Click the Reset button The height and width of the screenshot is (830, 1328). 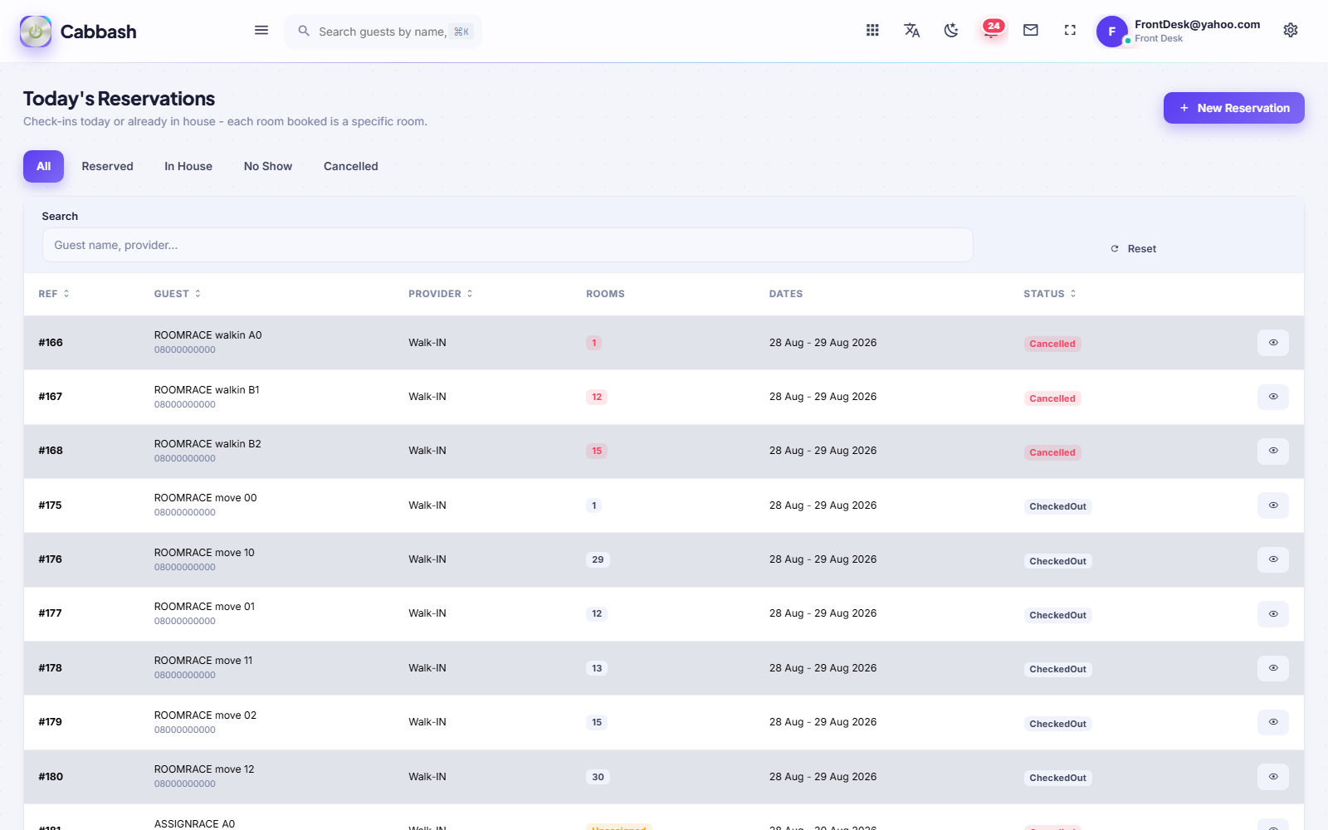point(1134,249)
